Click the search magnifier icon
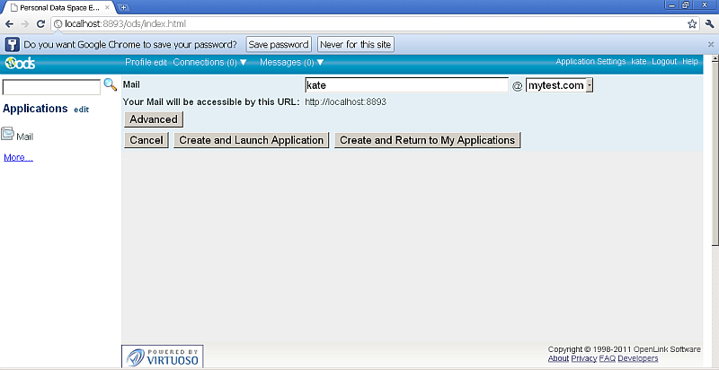 tap(111, 85)
